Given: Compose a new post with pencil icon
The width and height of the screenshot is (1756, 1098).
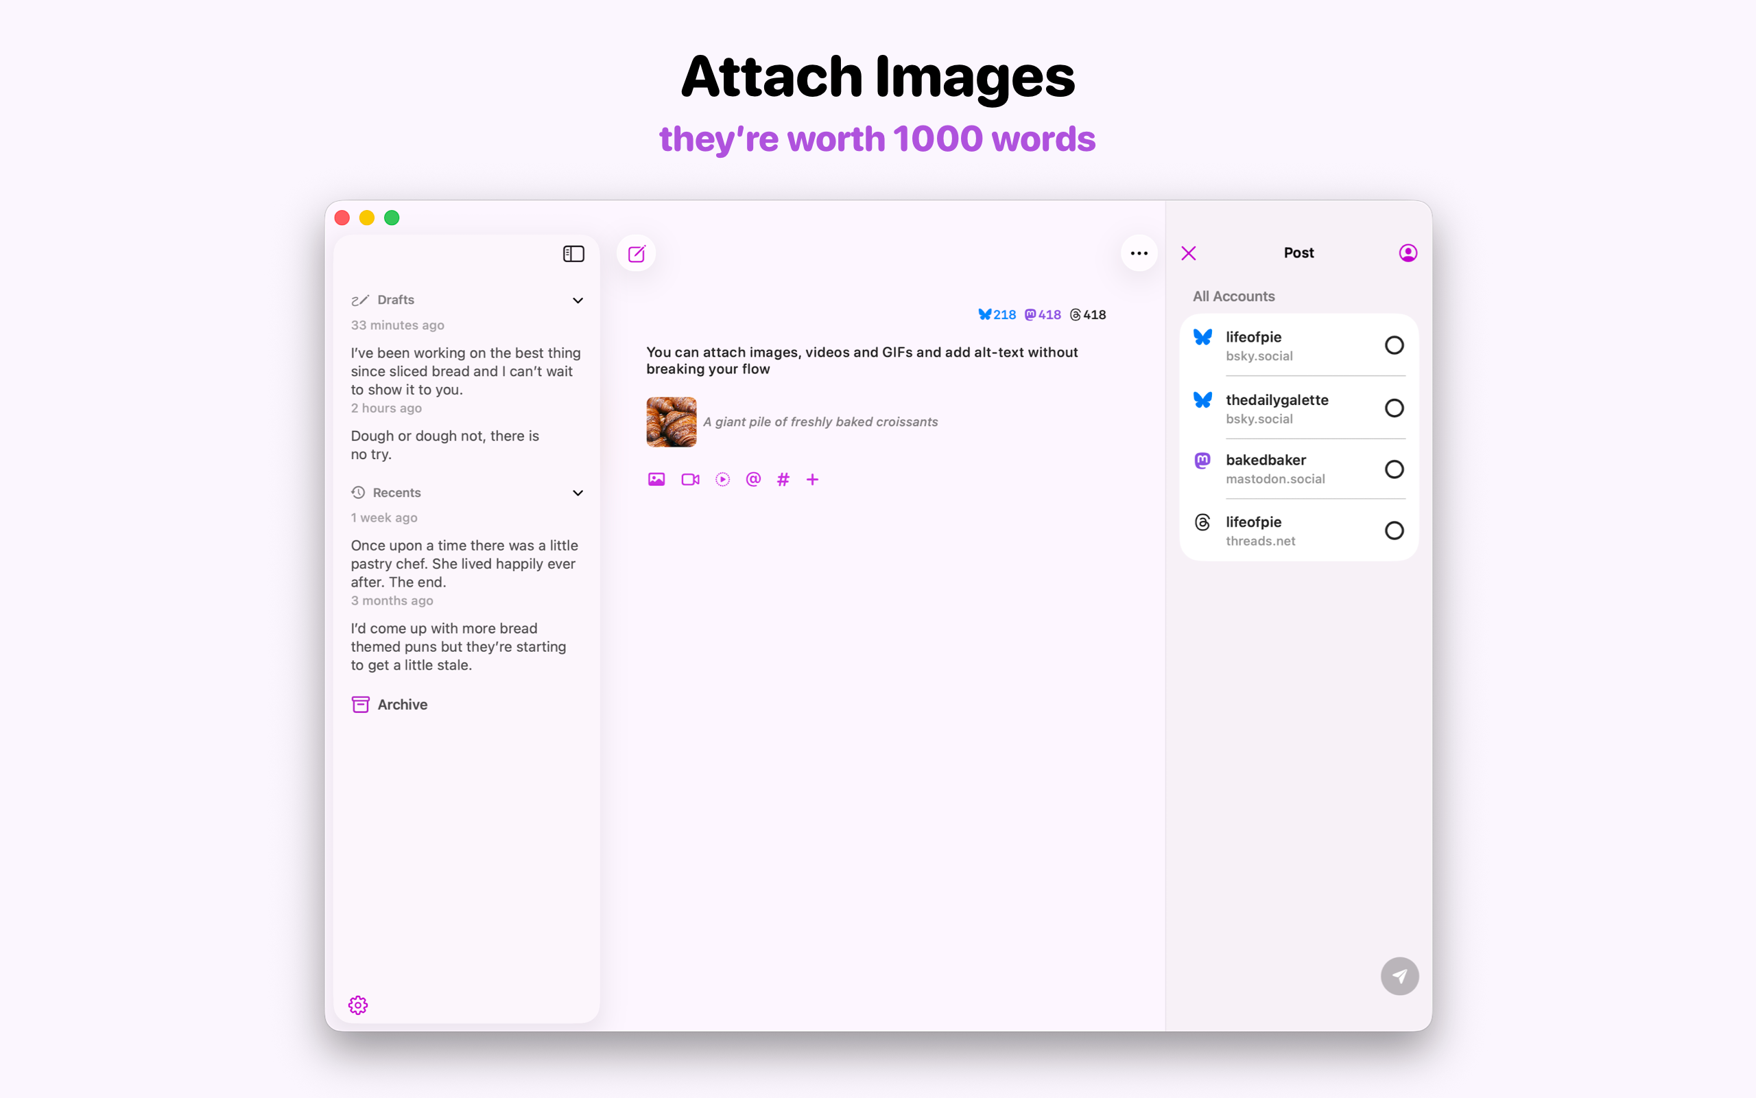Looking at the screenshot, I should (637, 253).
